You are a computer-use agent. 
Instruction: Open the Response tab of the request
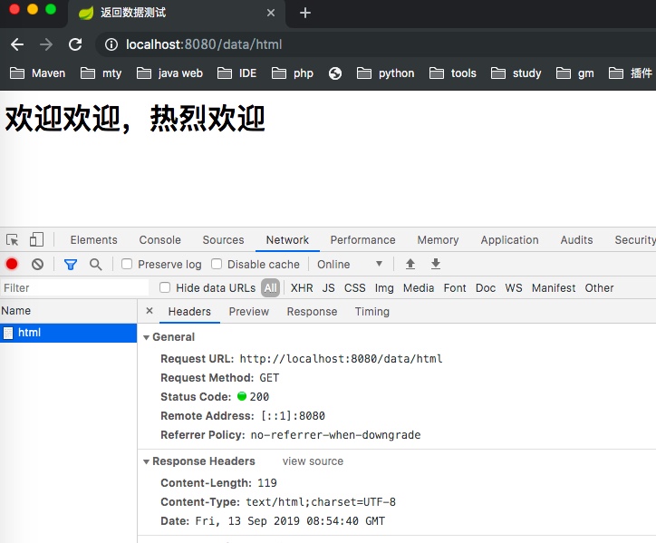point(312,311)
